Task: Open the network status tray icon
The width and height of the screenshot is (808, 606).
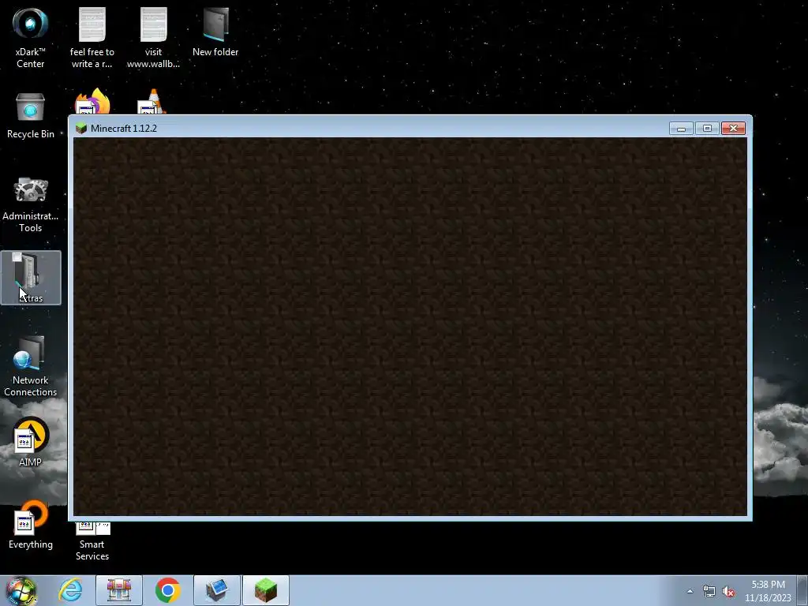Action: point(709,592)
